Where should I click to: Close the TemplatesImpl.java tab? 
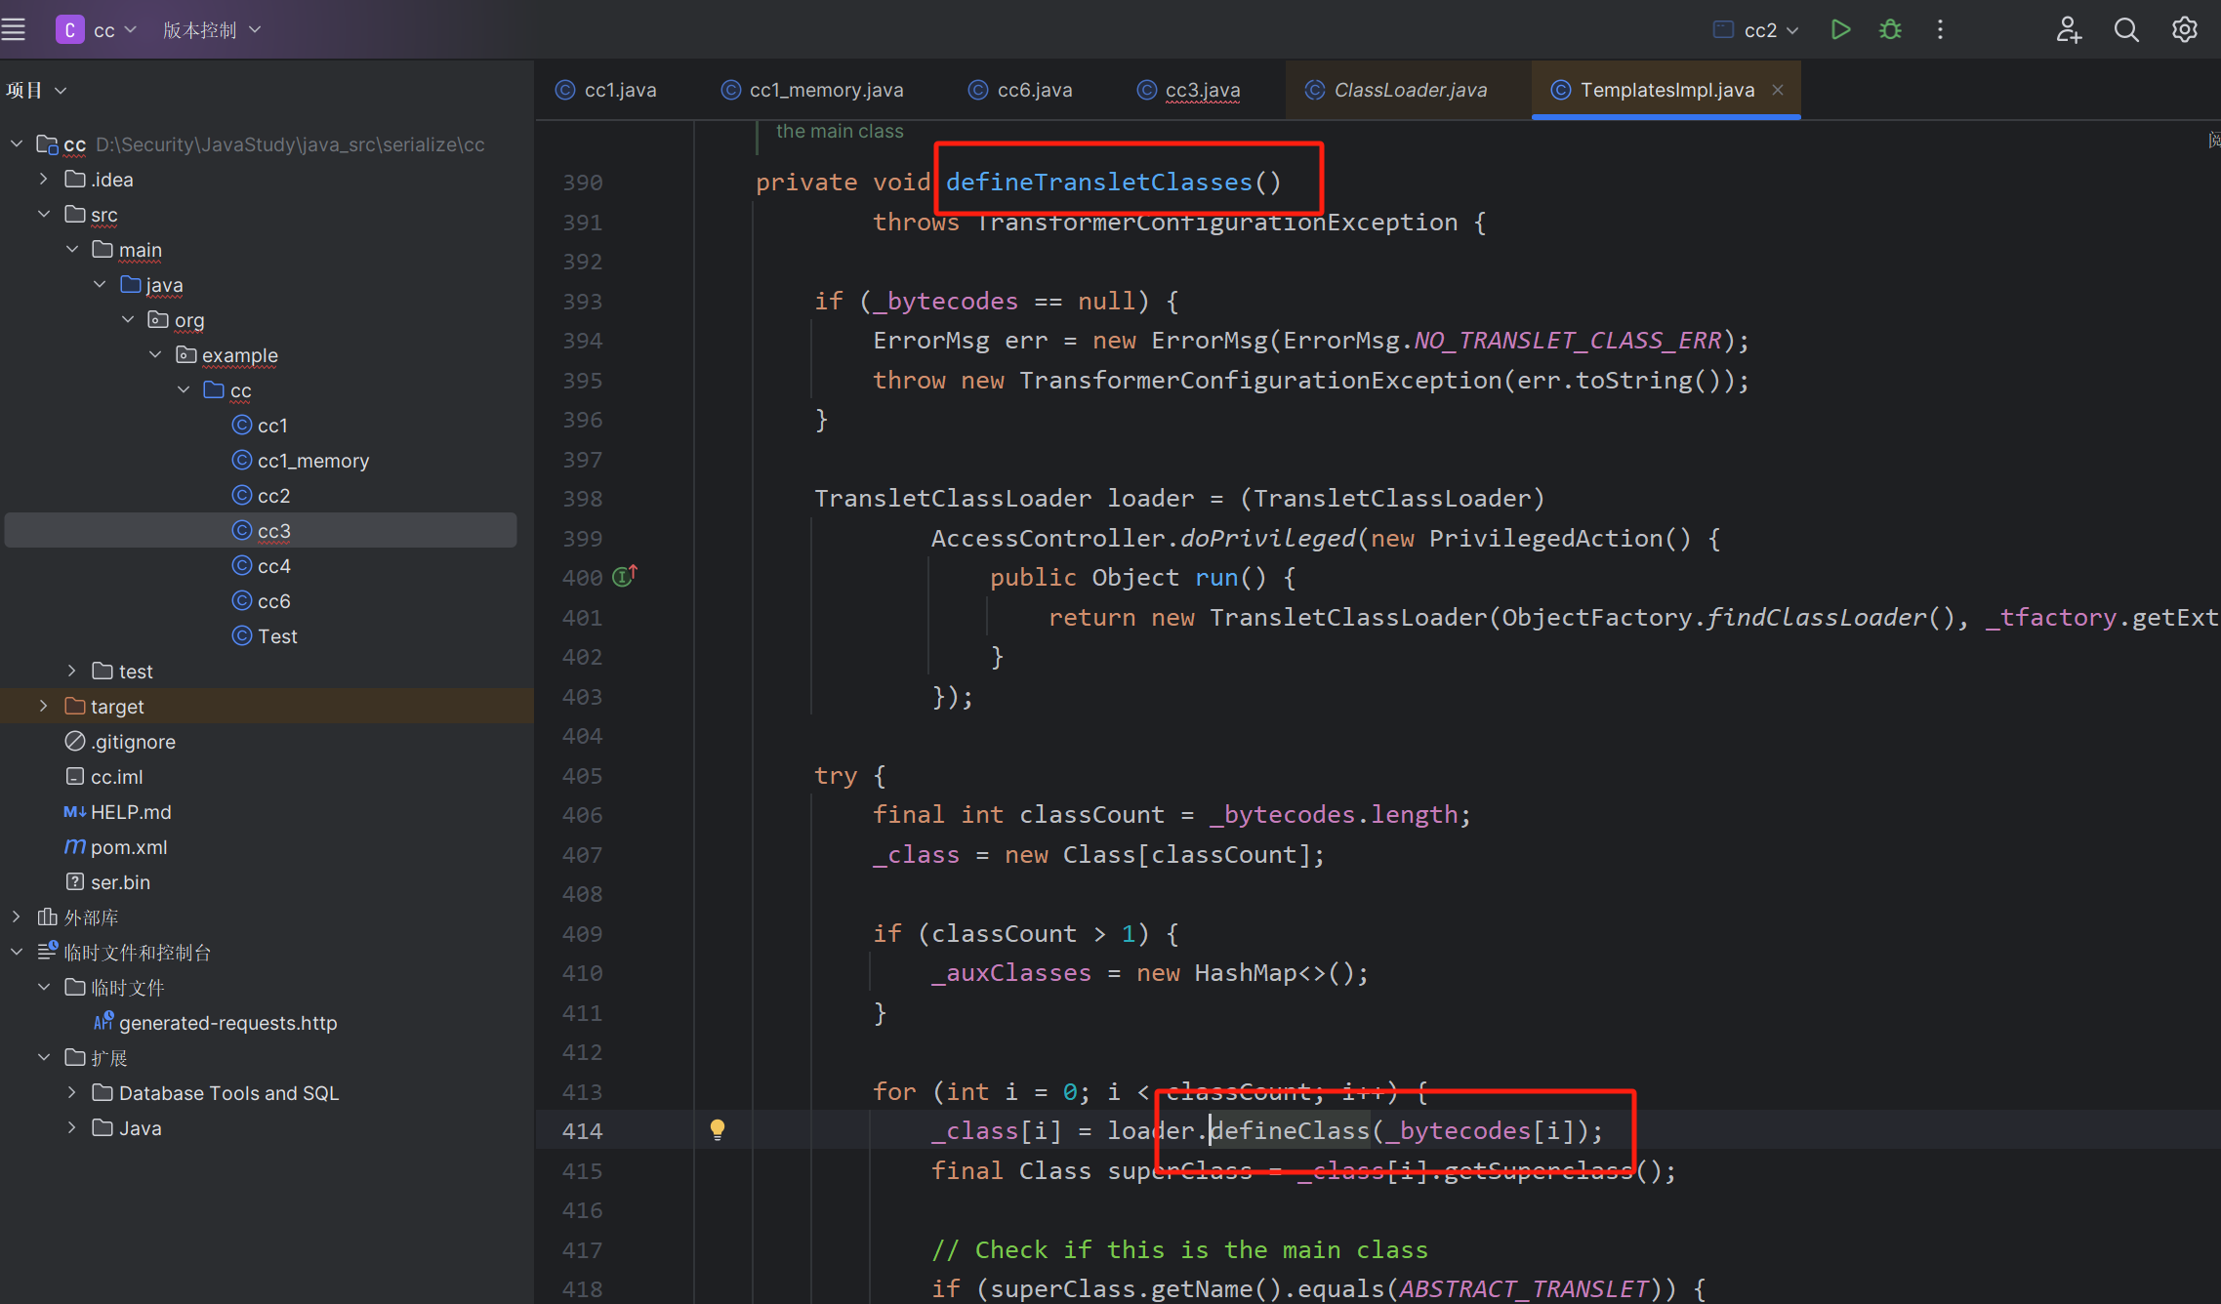(x=1778, y=90)
